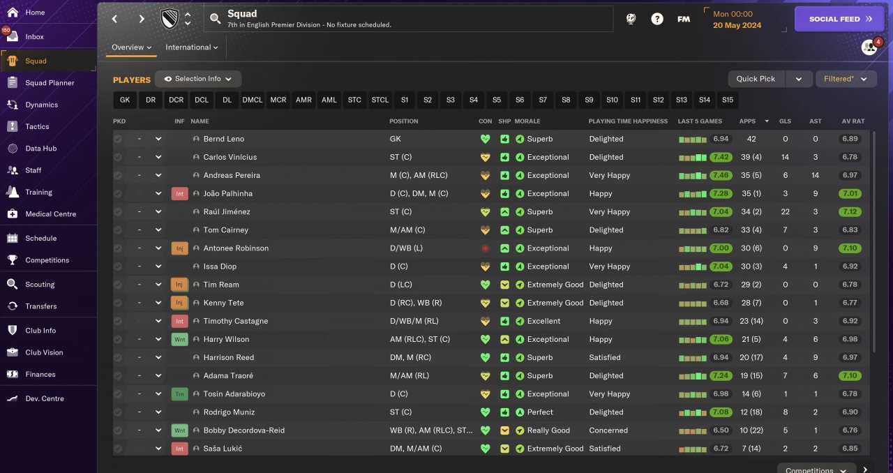Viewport: 893px width, 473px height.
Task: Navigate back with the left arrow
Action: tap(115, 20)
